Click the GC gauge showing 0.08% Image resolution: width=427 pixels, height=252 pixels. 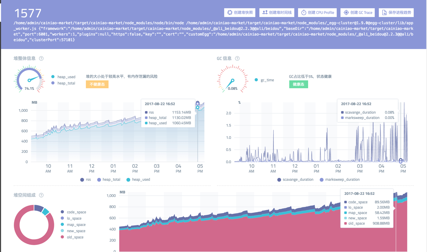coord(232,79)
